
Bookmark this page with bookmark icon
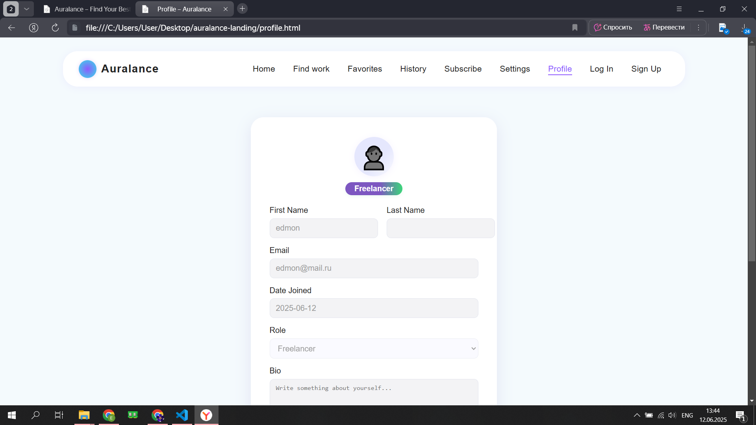click(x=574, y=28)
